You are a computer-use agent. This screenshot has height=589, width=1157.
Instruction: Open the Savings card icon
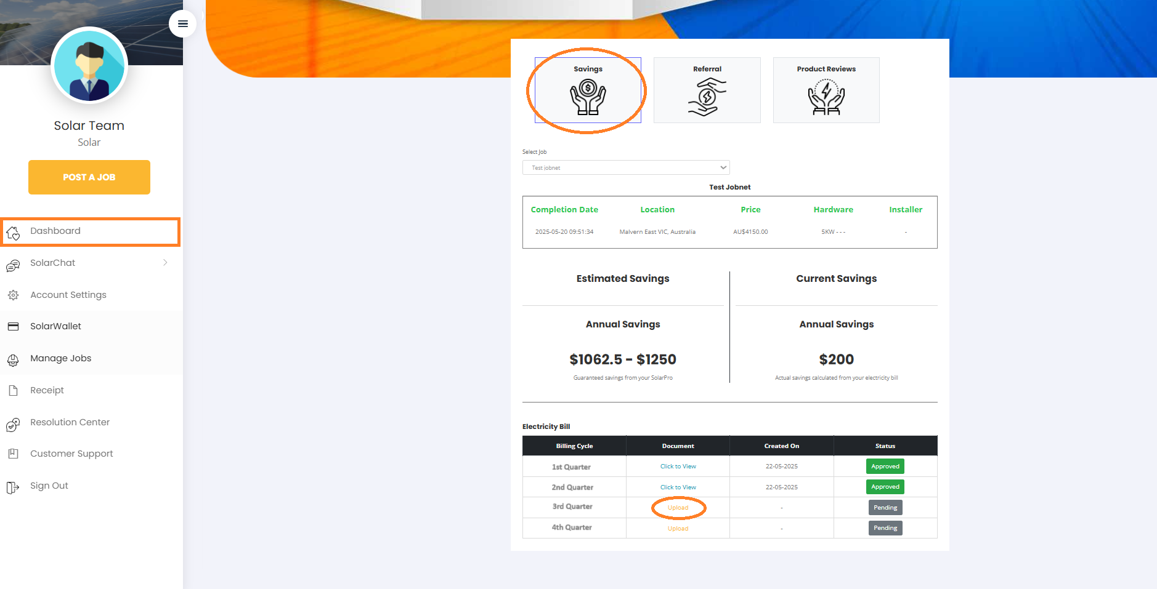pos(588,98)
